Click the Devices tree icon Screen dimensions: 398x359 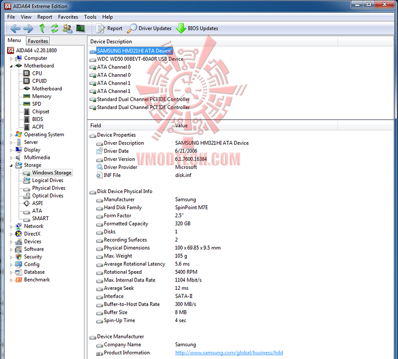pos(19,241)
